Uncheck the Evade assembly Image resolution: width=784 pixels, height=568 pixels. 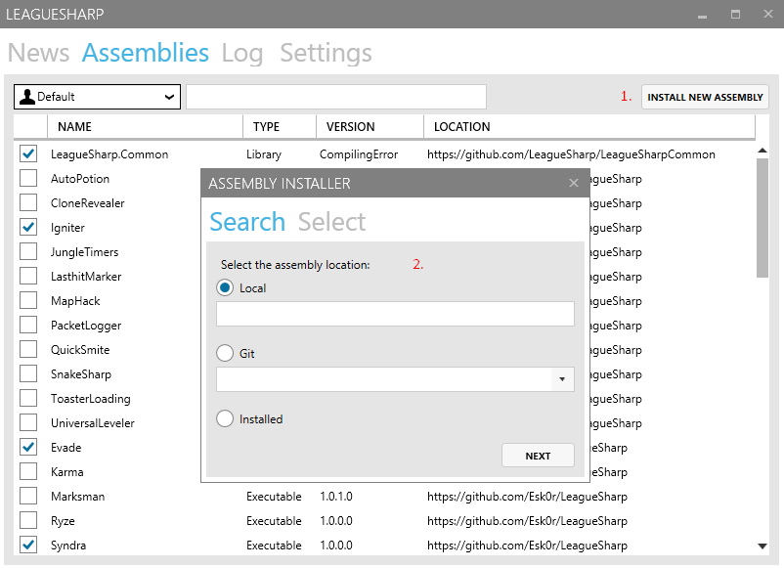coord(28,447)
